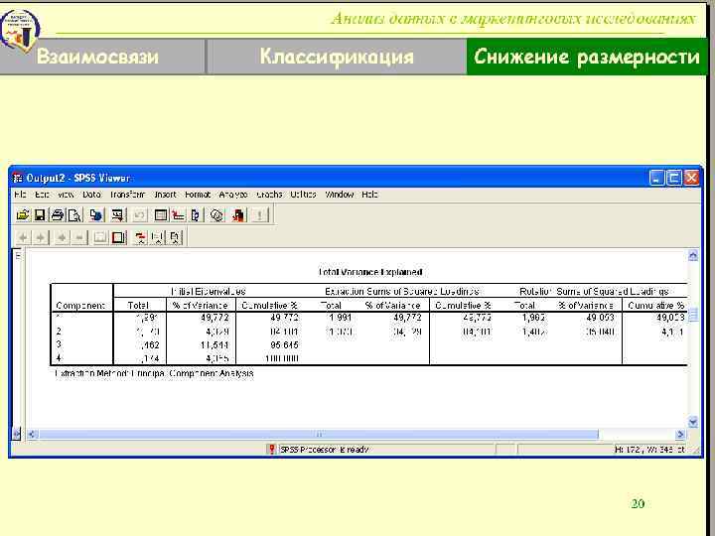
Task: Click the Expand plus outline icon
Action: point(62,237)
